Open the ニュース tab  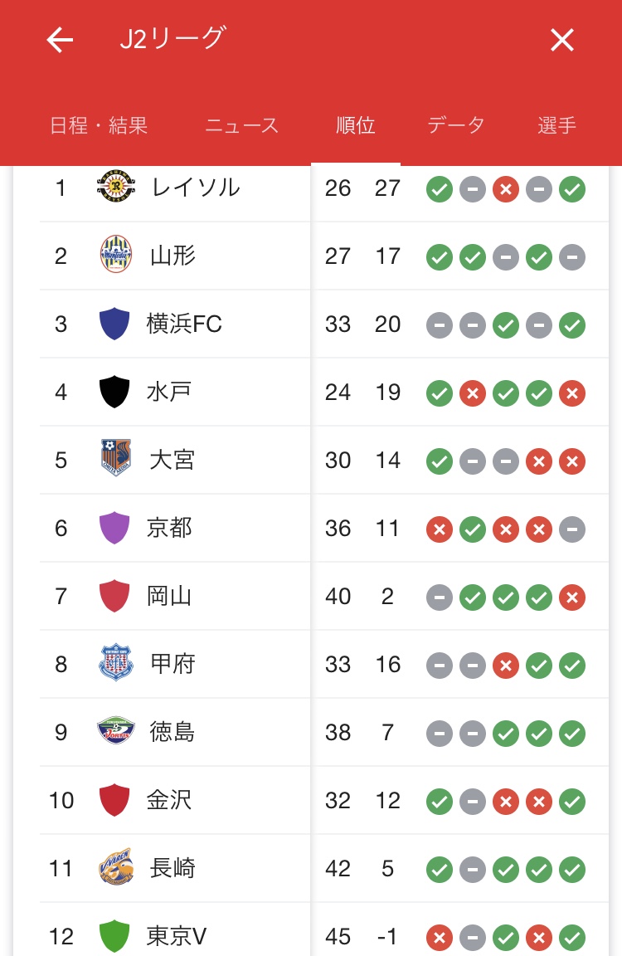[241, 125]
